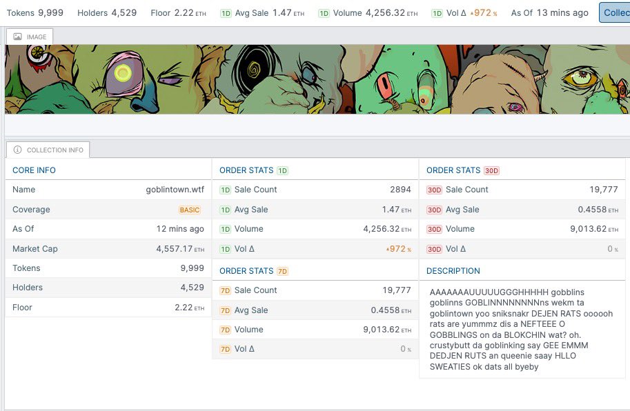Click Market Cap value 4,557.17 ETH
This screenshot has height=411, width=630.
[x=180, y=249]
